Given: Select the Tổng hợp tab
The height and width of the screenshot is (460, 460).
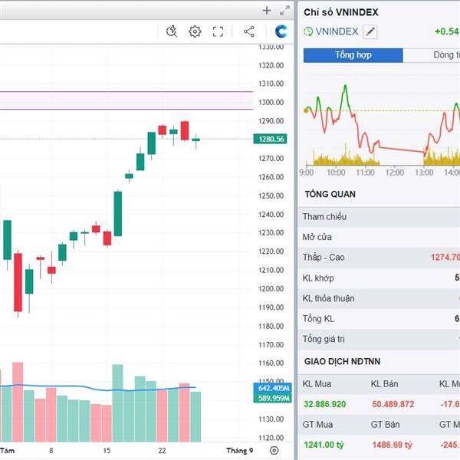Looking at the screenshot, I should (353, 55).
